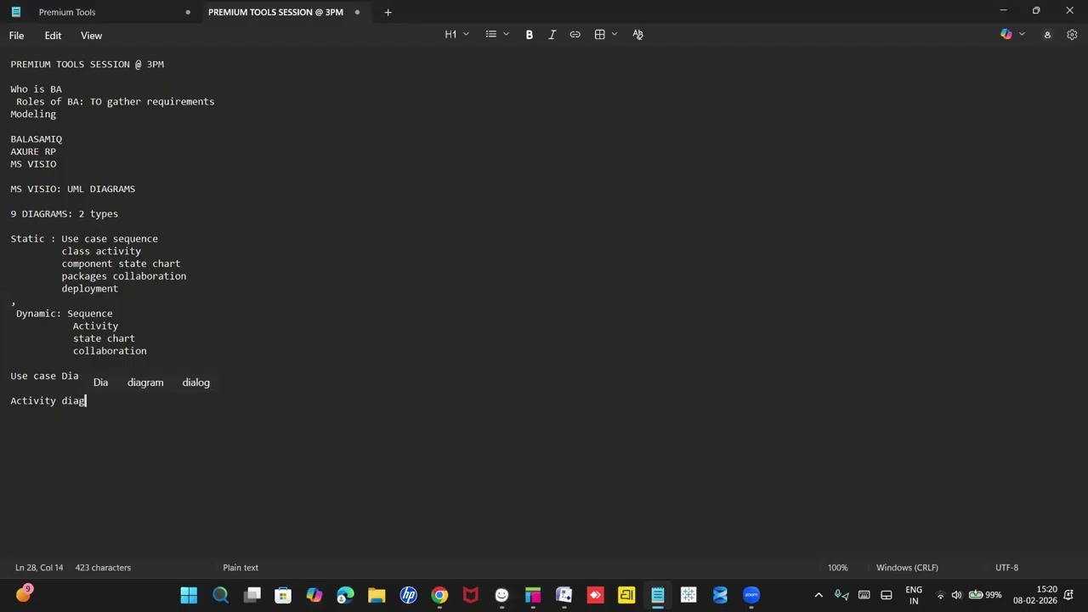Image resolution: width=1088 pixels, height=612 pixels.
Task: Click the UTF-8 encoding indicator
Action: click(x=1006, y=568)
